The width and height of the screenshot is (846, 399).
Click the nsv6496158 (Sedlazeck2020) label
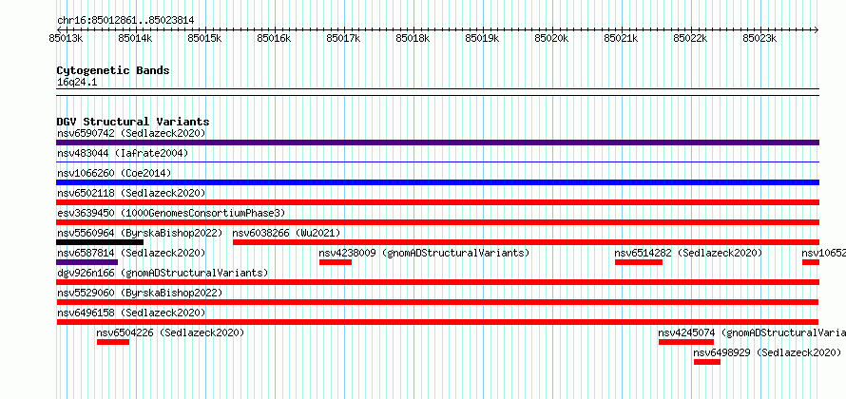[131, 313]
